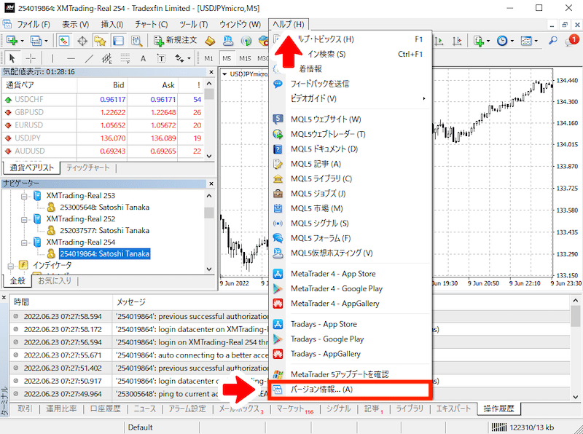
Task: Open the ビデオガイド (V) submenu
Action: pyautogui.click(x=350, y=98)
